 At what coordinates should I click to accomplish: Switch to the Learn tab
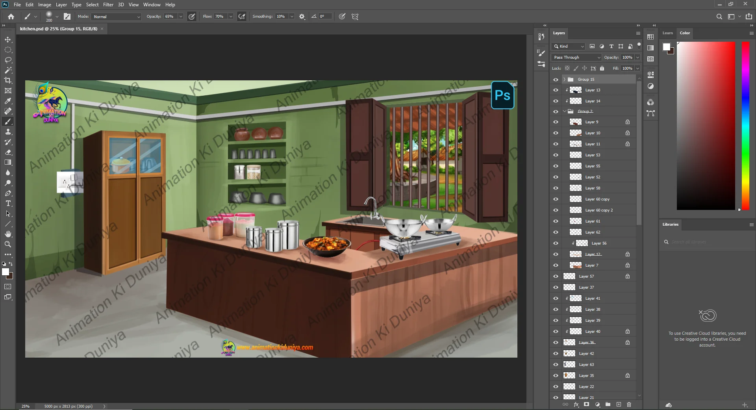(667, 33)
